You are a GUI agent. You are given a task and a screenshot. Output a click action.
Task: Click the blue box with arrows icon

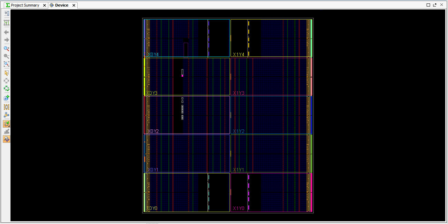[x=6, y=115]
